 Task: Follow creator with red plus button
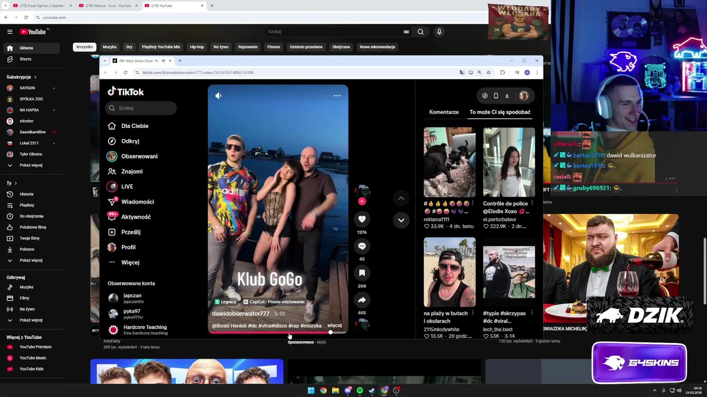coord(362,201)
